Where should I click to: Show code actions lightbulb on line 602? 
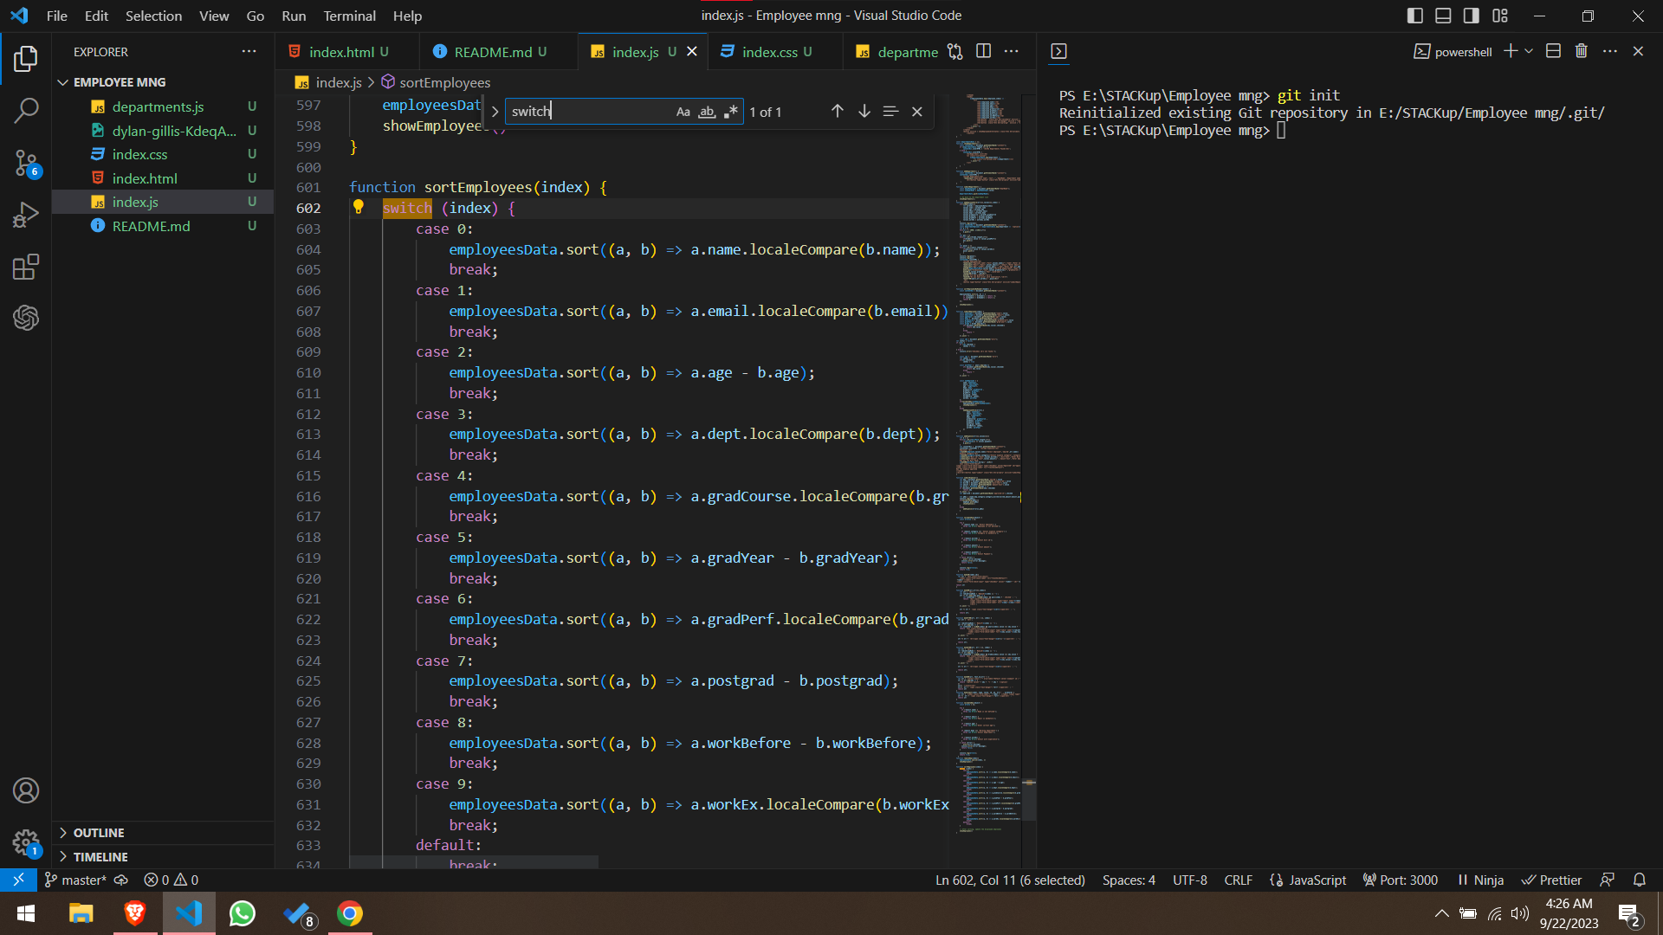point(359,208)
